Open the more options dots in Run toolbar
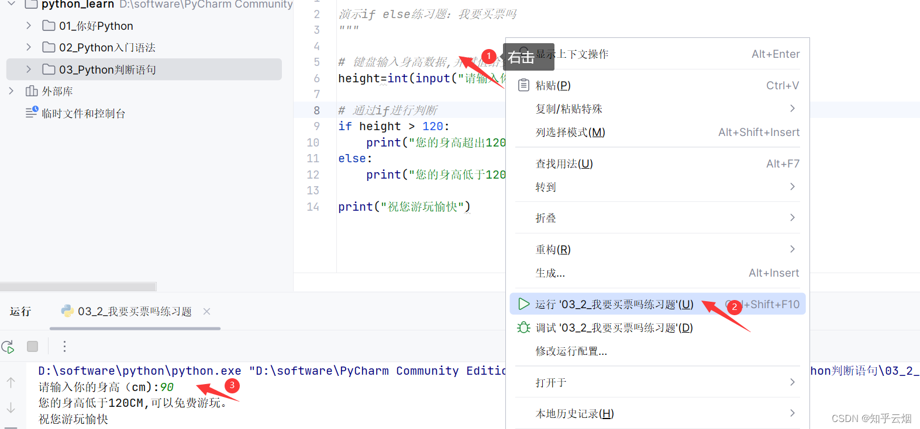Screen dimensions: 920x429 tap(64, 347)
